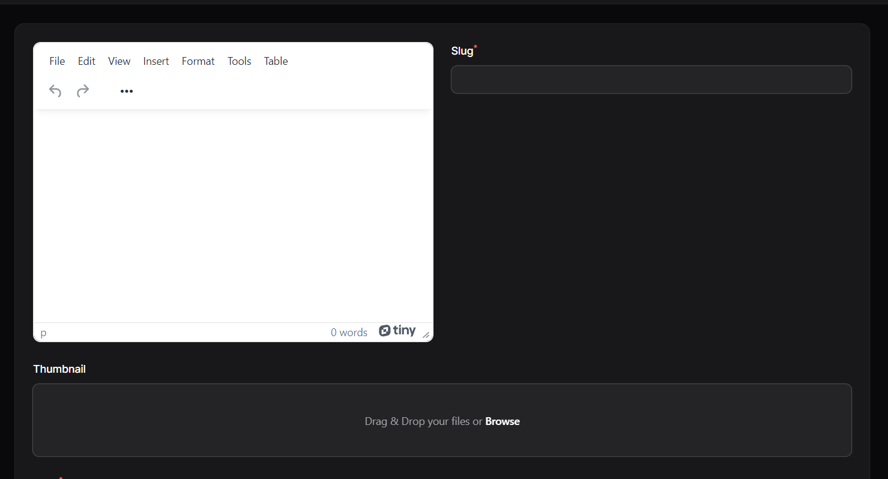
Task: Reveal more toolbar options via three-dot button
Action: coord(126,91)
